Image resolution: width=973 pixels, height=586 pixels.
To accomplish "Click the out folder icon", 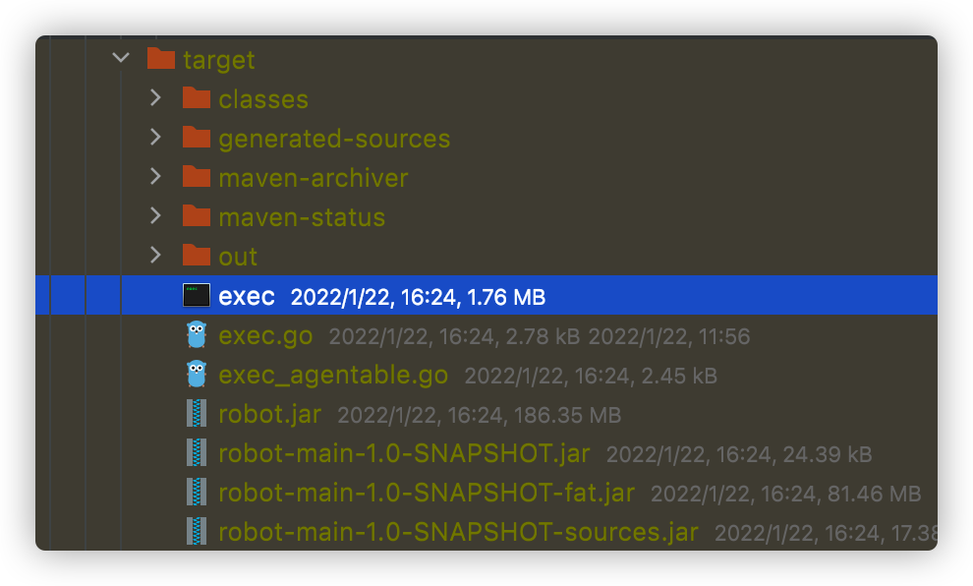I will coord(197,255).
